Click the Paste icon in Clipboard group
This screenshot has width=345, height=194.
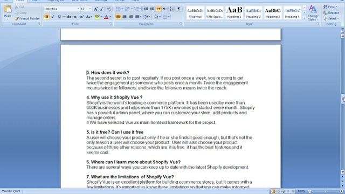tap(8, 10)
